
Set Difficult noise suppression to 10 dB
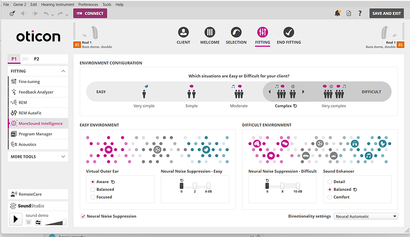[x=298, y=185]
